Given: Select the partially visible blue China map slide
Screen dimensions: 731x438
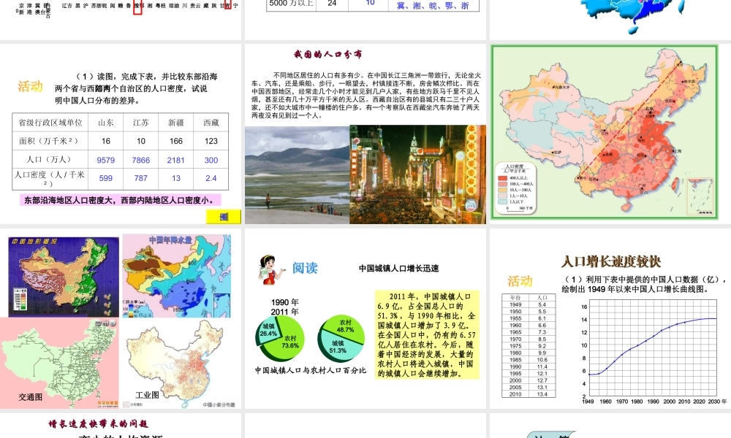Looking at the screenshot, I should (x=610, y=20).
